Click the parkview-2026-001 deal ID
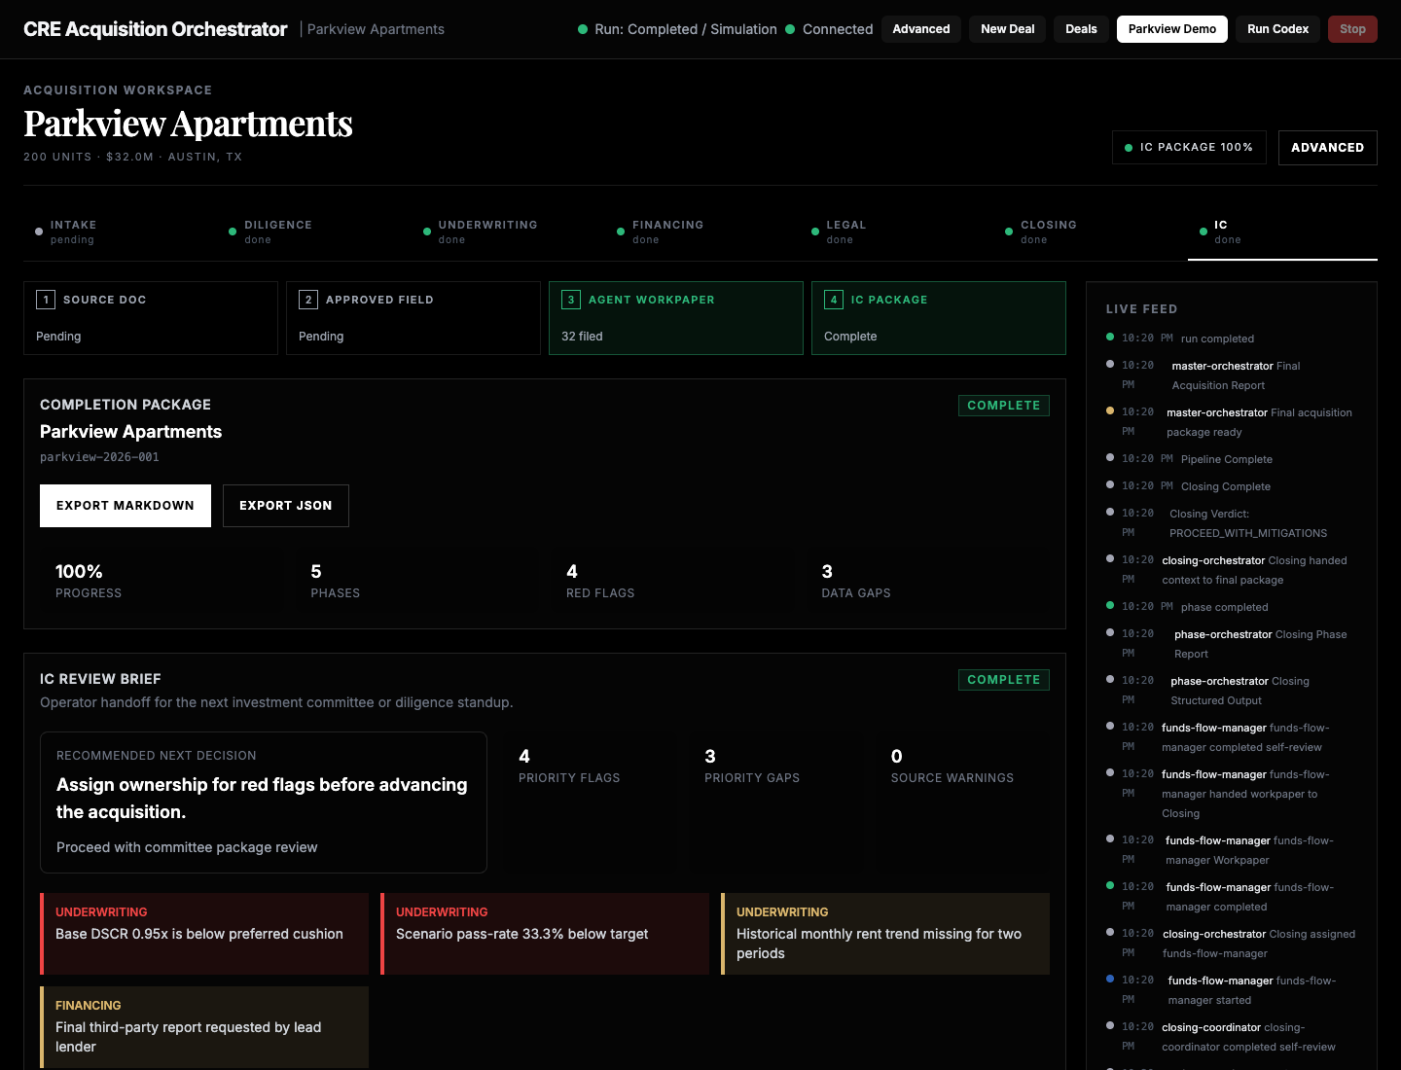1401x1070 pixels. click(99, 457)
